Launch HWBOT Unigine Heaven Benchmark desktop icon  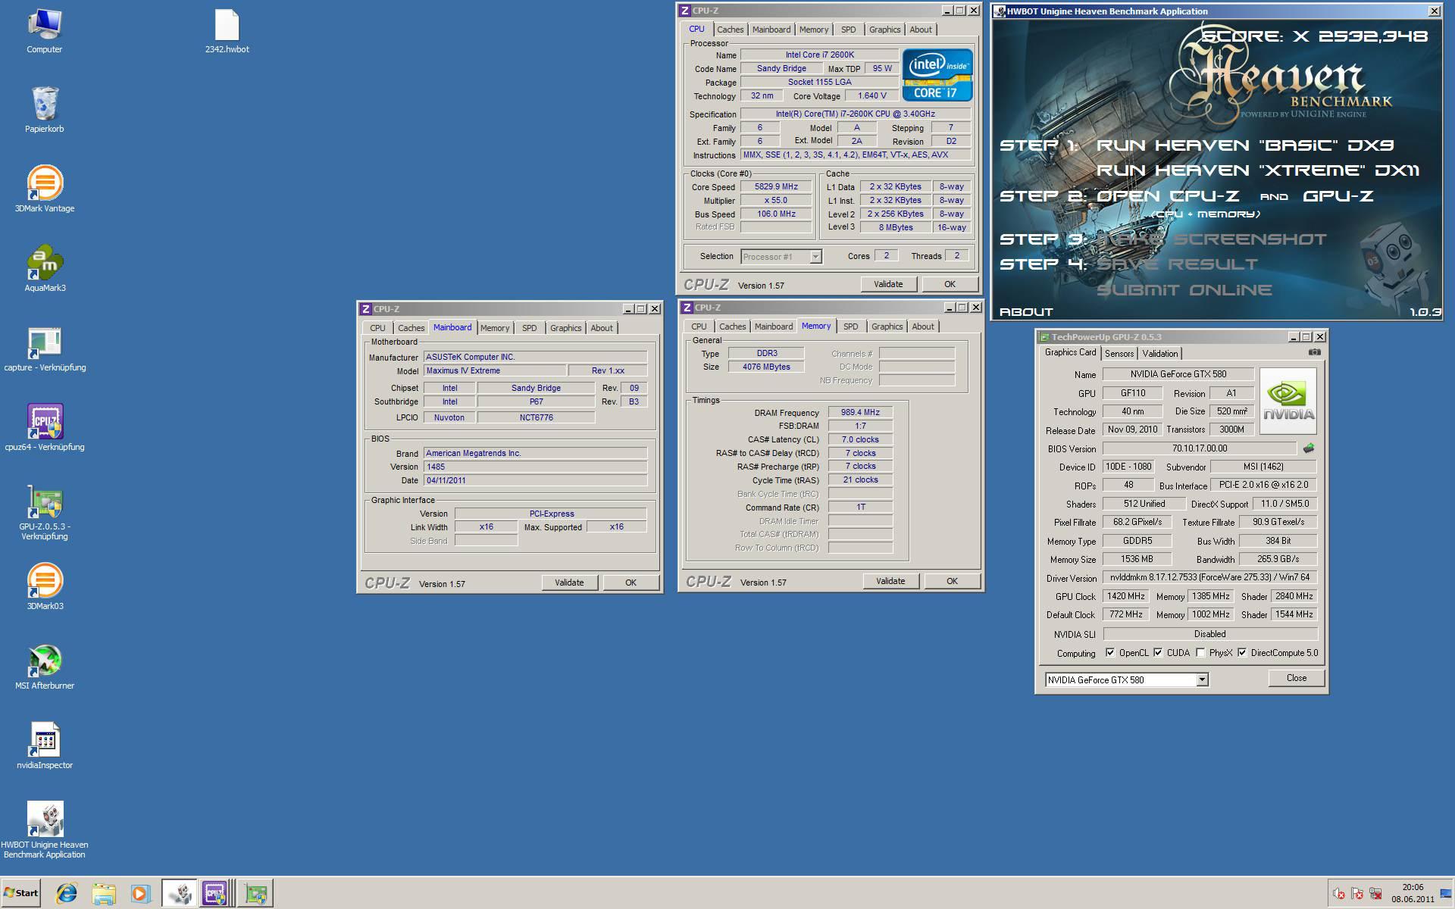tap(45, 830)
